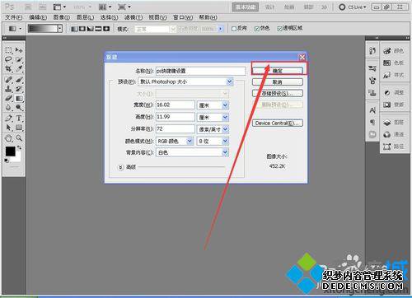Select the Lasso tool

(x=8, y=59)
